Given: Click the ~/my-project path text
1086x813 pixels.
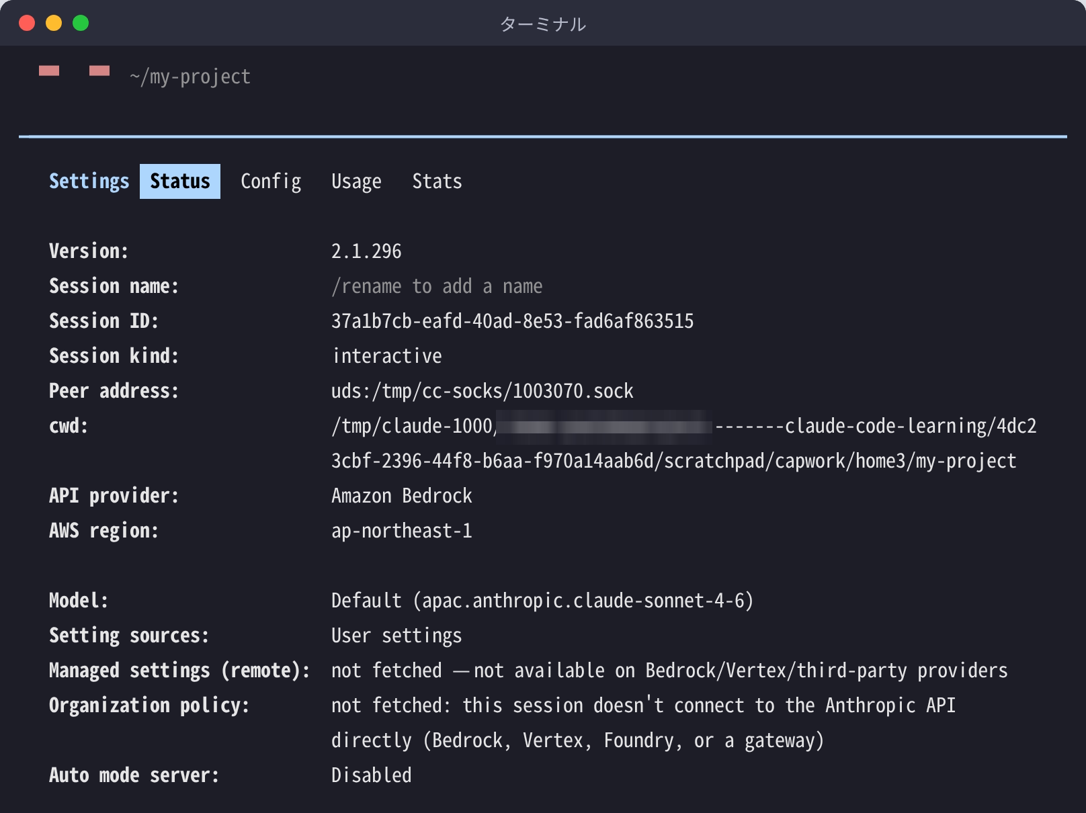Looking at the screenshot, I should click(190, 77).
